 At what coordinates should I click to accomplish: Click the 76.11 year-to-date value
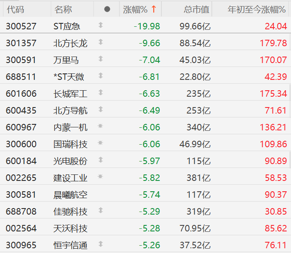[x=276, y=245]
